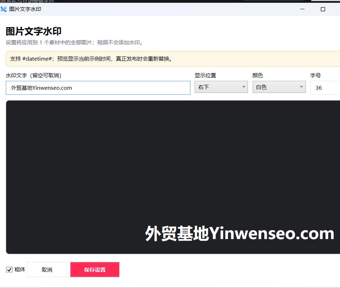Viewport: 340px width, 288px height.
Task: Minimize the 图片文字水印 window
Action: coord(302,9)
